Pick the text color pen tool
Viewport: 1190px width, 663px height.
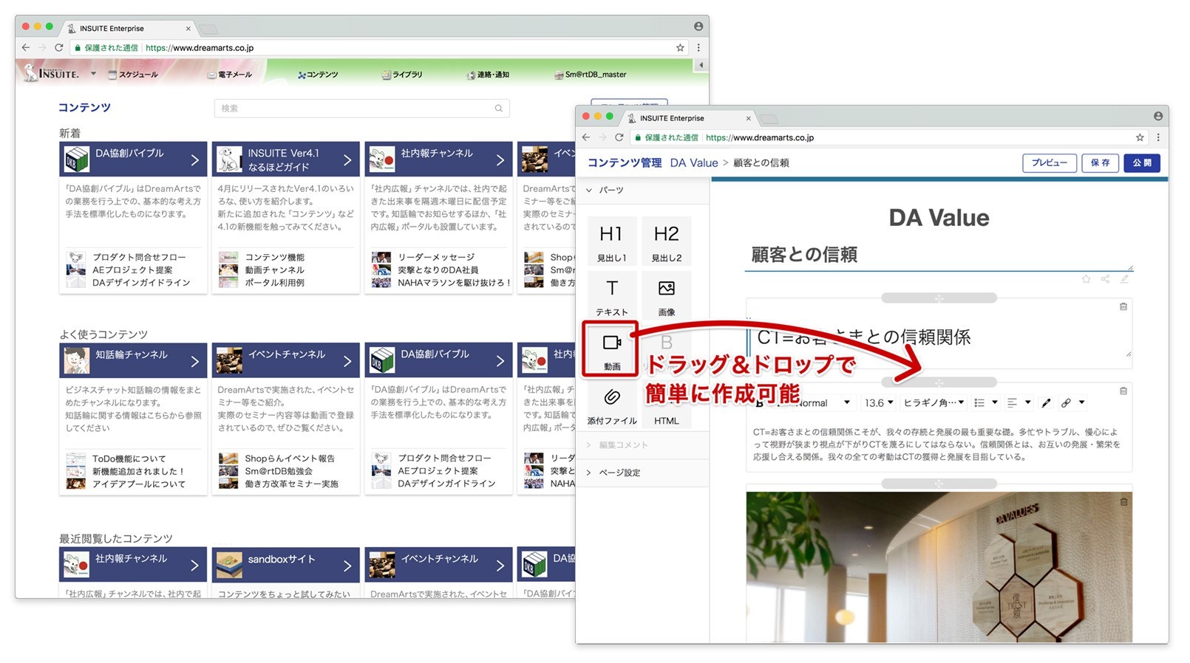(x=1045, y=403)
